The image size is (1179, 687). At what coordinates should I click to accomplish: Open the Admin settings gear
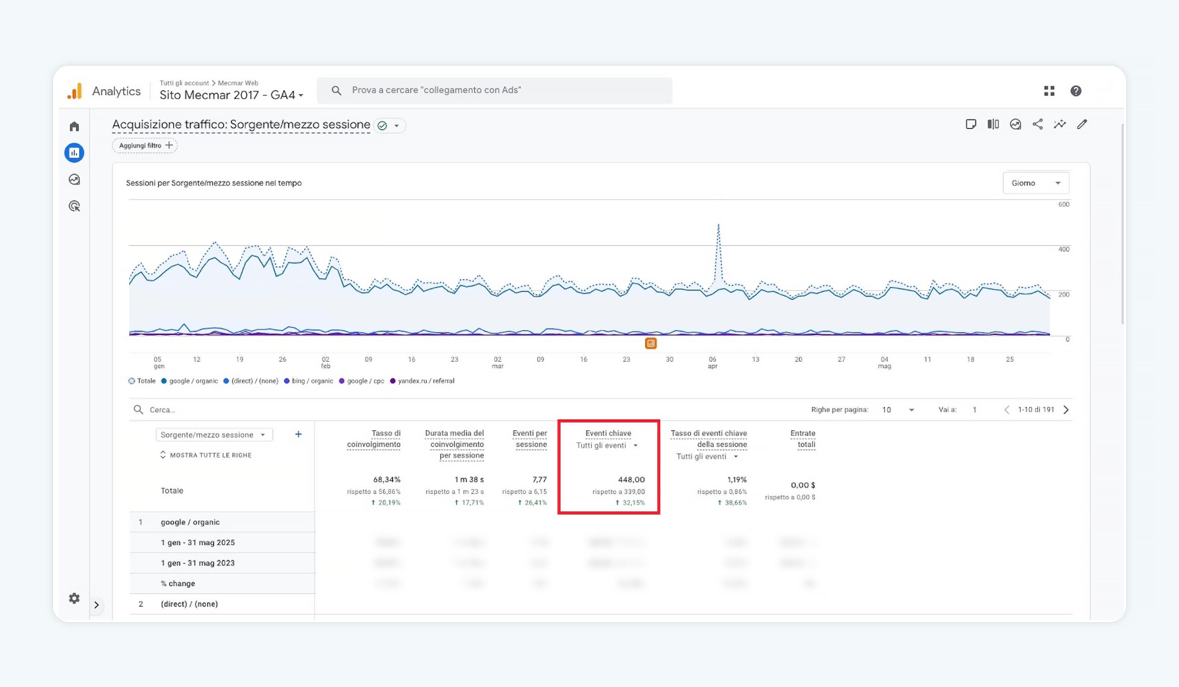(74, 598)
